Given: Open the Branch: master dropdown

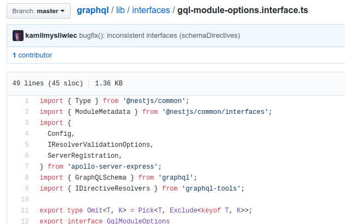Looking at the screenshot, I should pyautogui.click(x=38, y=11).
